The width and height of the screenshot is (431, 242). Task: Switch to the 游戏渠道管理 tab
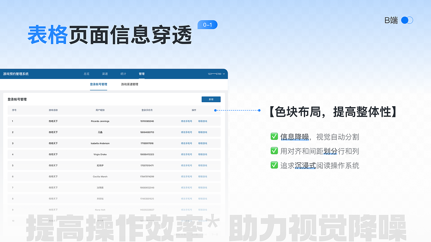point(129,84)
